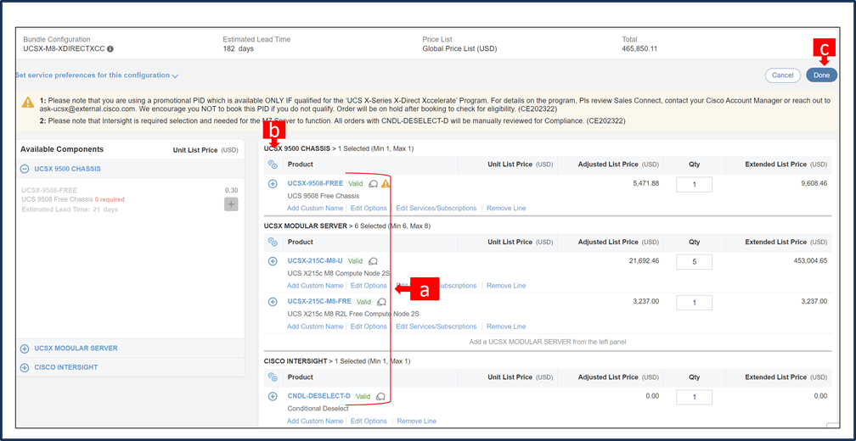Click Remove Line for UCSX-9508-FREE
Screen dimensions: 856x441
(x=506, y=209)
